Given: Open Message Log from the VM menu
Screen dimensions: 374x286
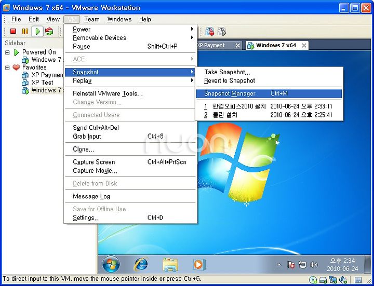Looking at the screenshot, I should (130, 196).
